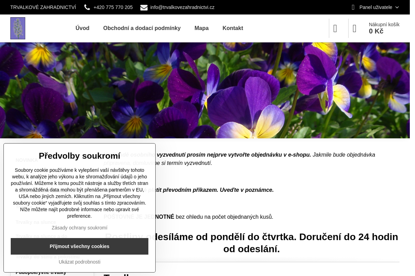Open the Mapa menu item
Viewport: 415px width, 276px height.
202,28
